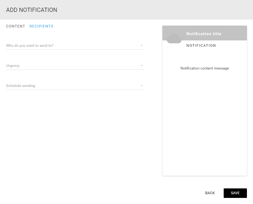This screenshot has width=253, height=204.
Task: Click the ADD NOTIFICATION page heading
Action: 32,10
